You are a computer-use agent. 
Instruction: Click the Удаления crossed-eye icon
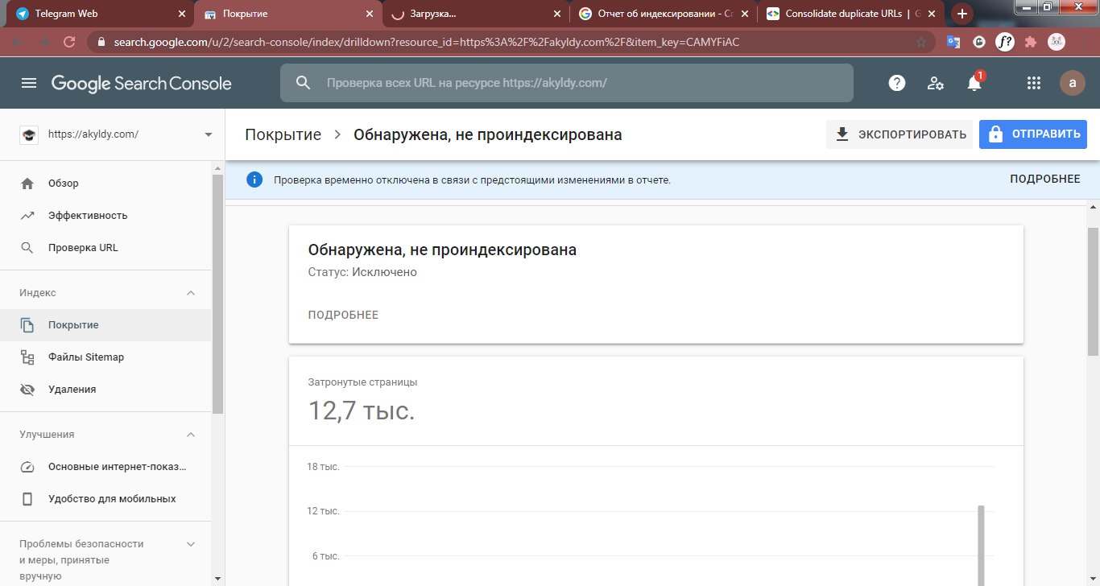coord(27,390)
